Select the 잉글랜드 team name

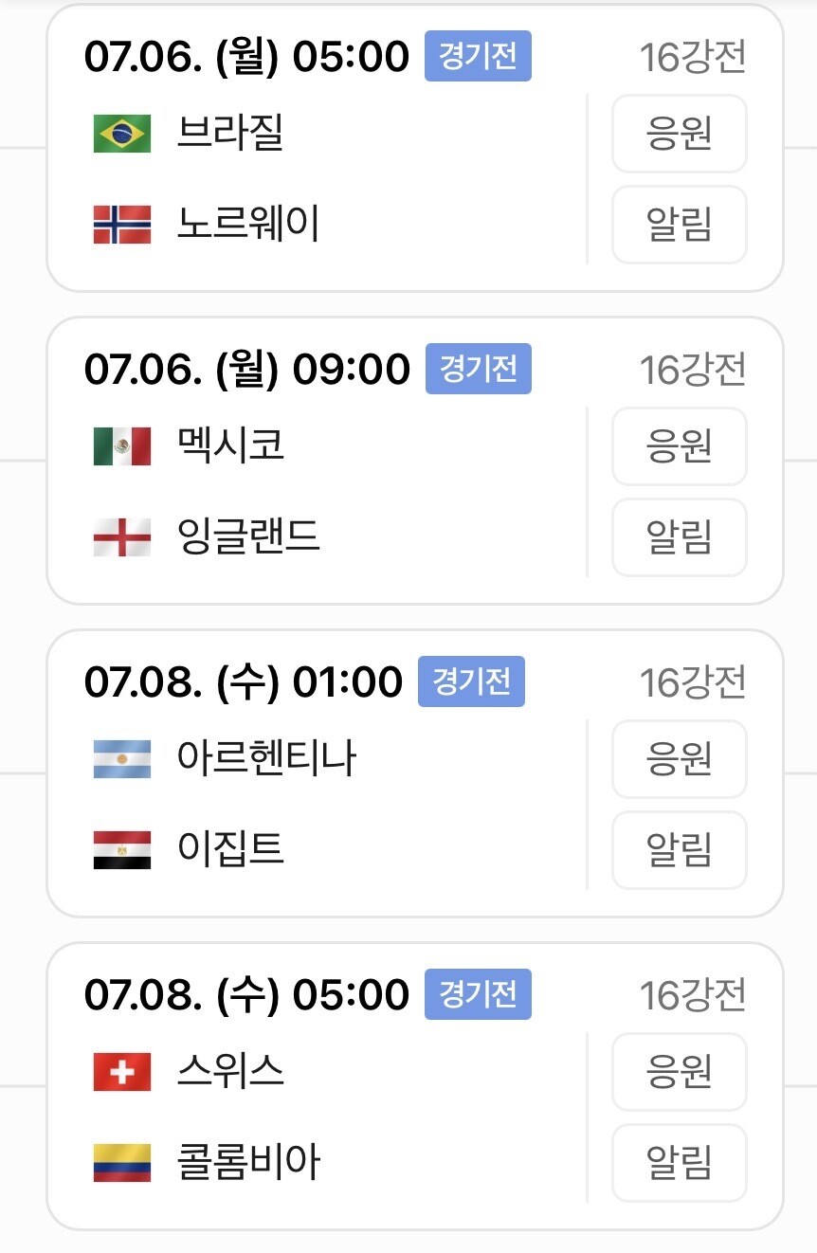coord(249,536)
